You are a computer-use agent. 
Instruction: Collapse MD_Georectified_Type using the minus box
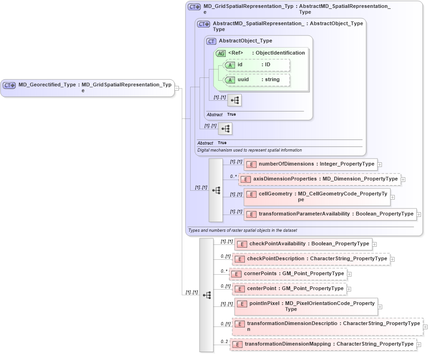click(x=177, y=87)
